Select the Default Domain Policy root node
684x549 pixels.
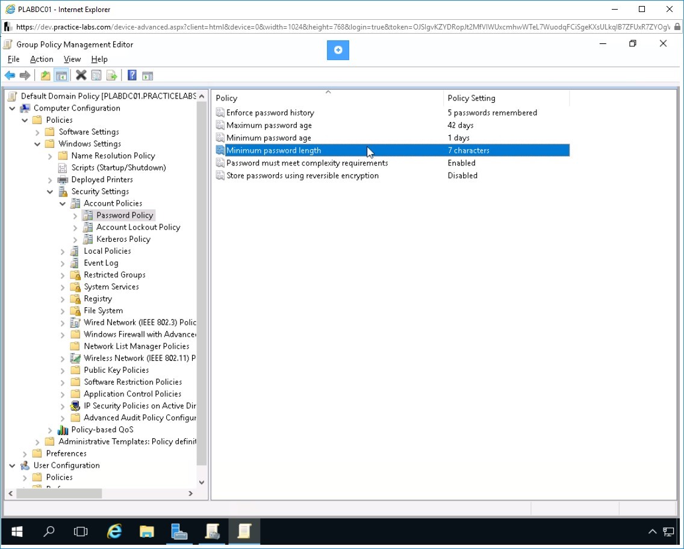click(x=108, y=96)
